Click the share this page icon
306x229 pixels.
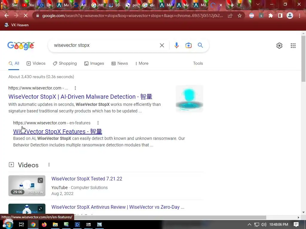click(230, 16)
